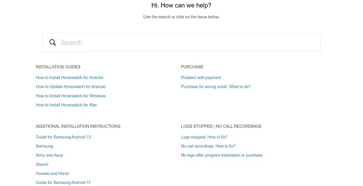This screenshot has height=186, width=363.
Task: Open How to Update Hoverwatch for Android
Action: click(71, 87)
